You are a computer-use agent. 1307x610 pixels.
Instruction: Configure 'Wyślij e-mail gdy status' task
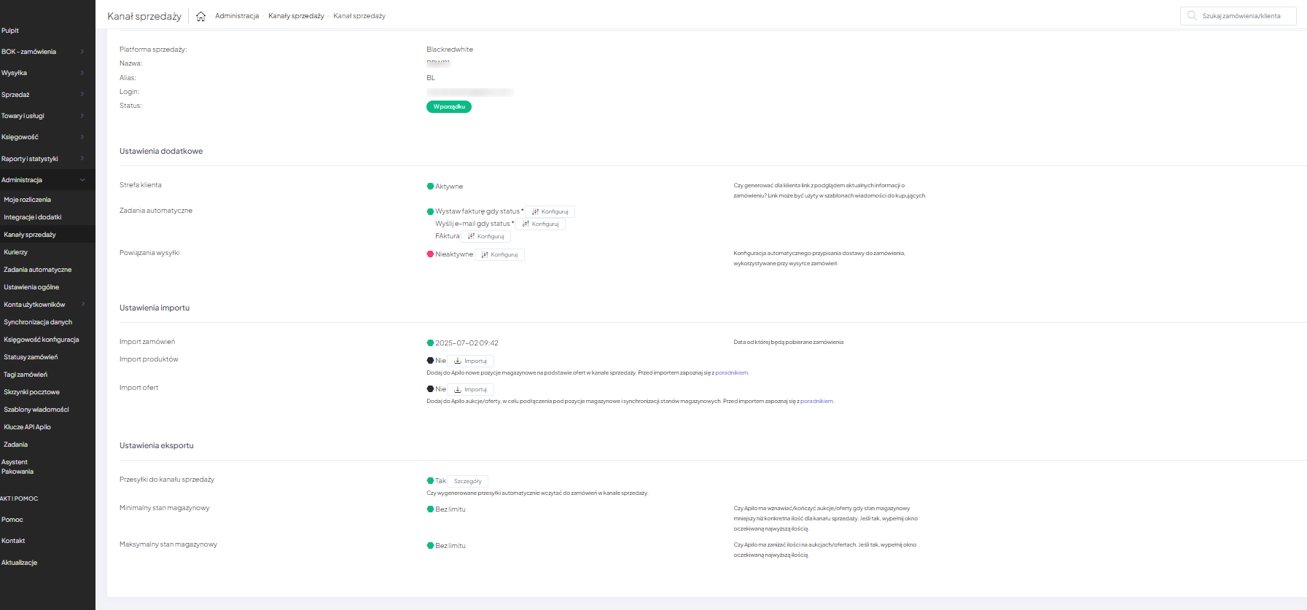click(x=541, y=224)
